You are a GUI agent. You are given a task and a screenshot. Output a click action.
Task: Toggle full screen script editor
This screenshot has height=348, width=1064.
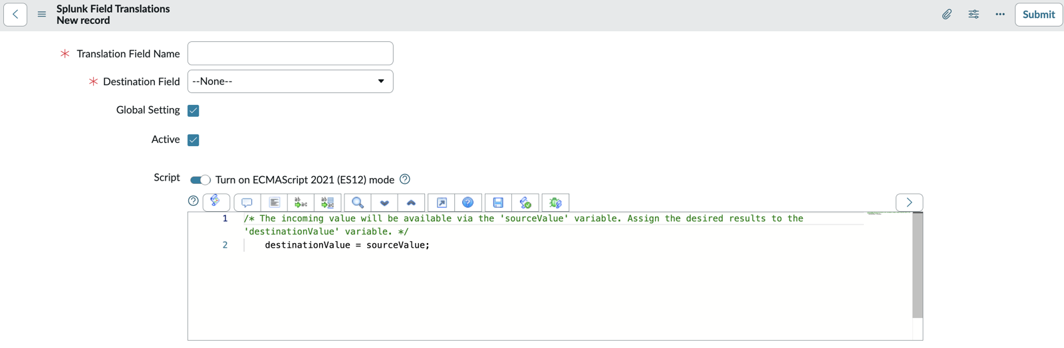click(442, 203)
